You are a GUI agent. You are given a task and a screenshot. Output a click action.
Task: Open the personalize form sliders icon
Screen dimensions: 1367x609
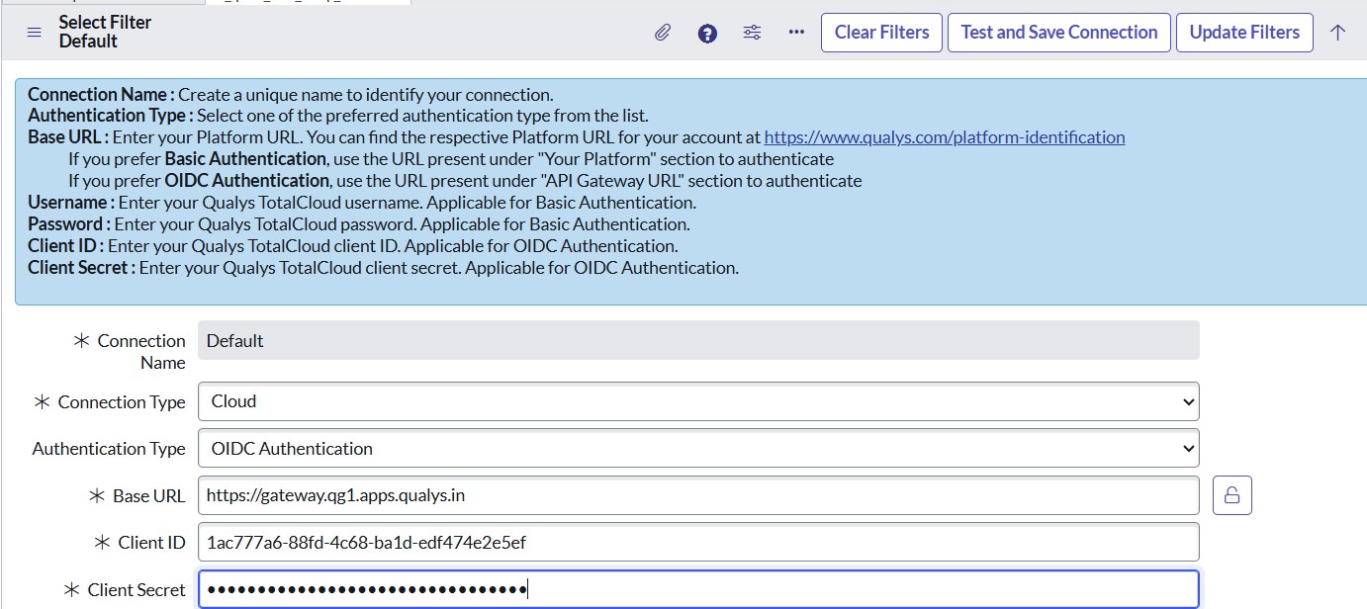[x=753, y=33]
